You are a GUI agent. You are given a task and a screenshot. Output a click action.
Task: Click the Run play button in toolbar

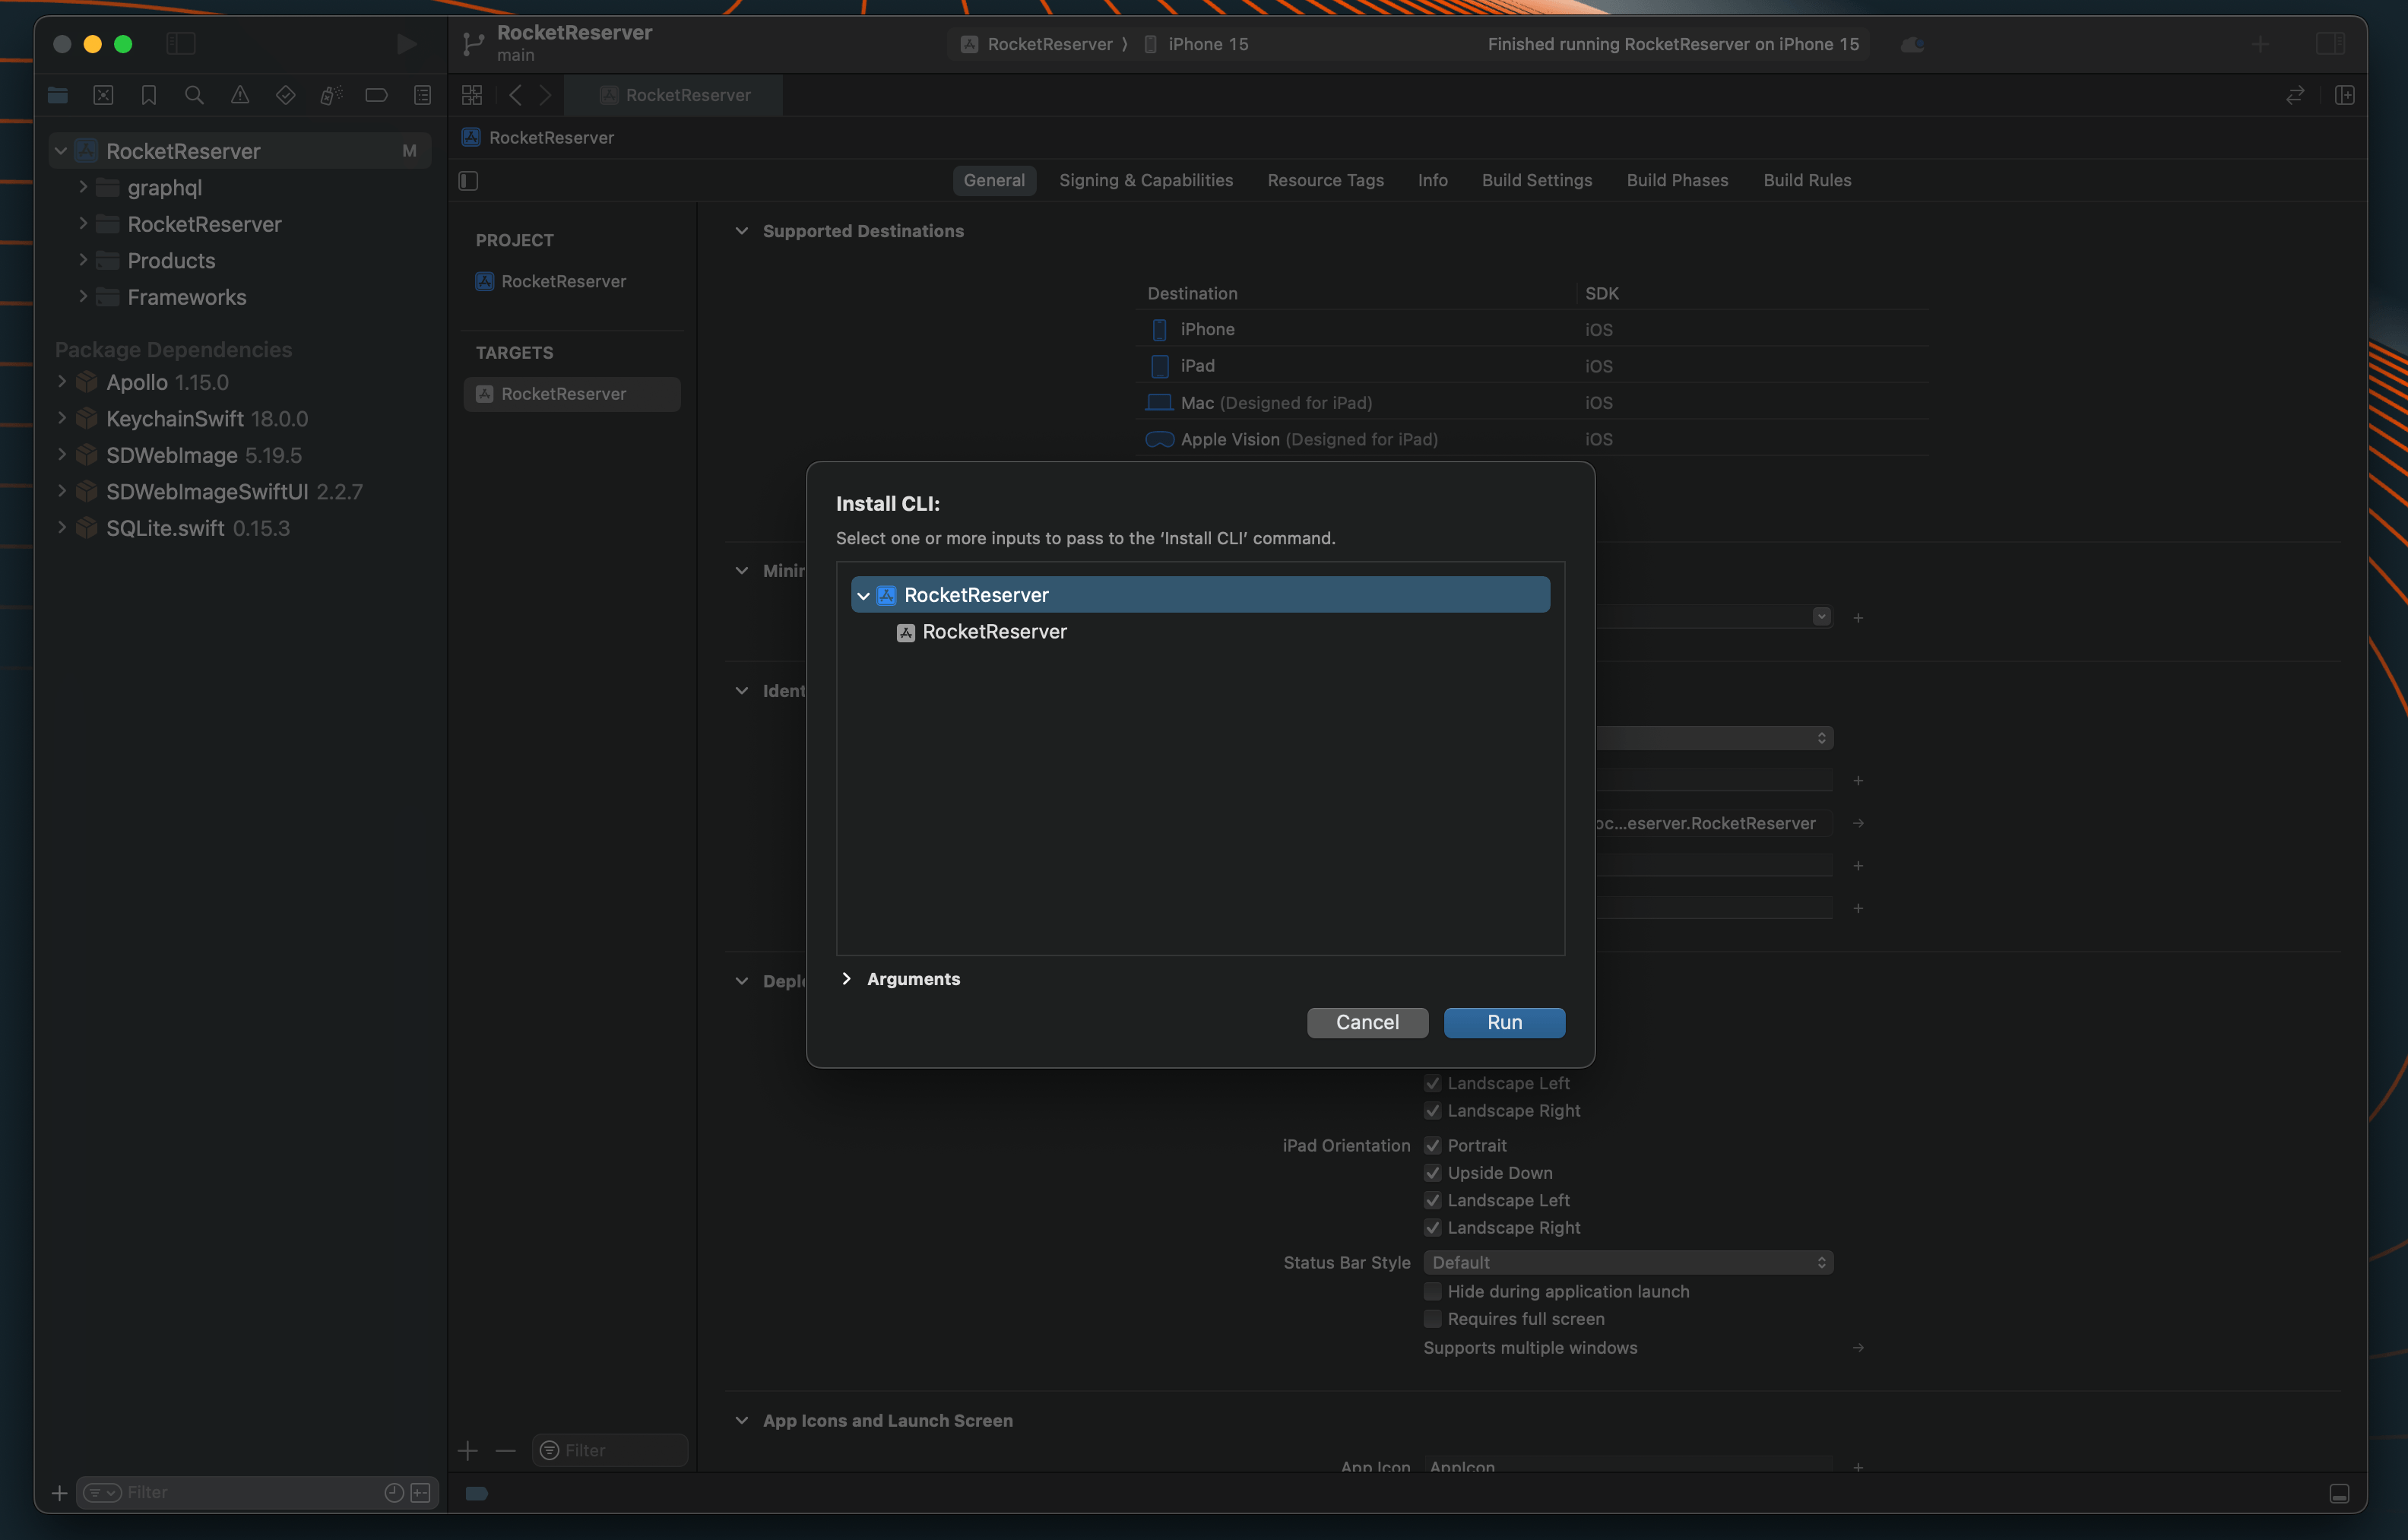(406, 44)
